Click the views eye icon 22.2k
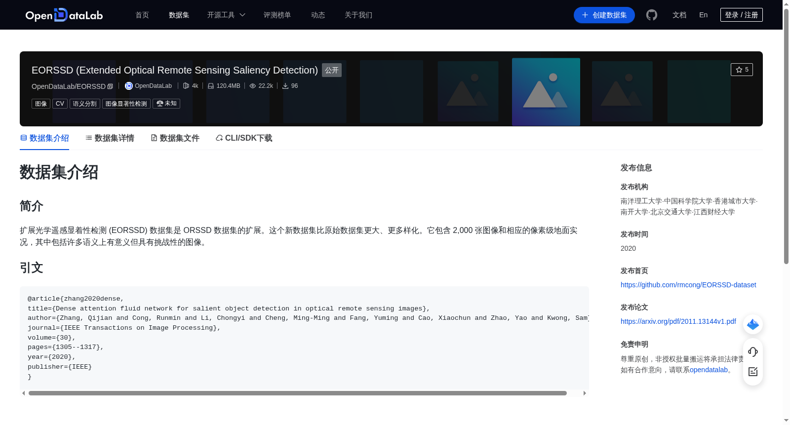Image resolution: width=790 pixels, height=425 pixels. pyautogui.click(x=253, y=86)
